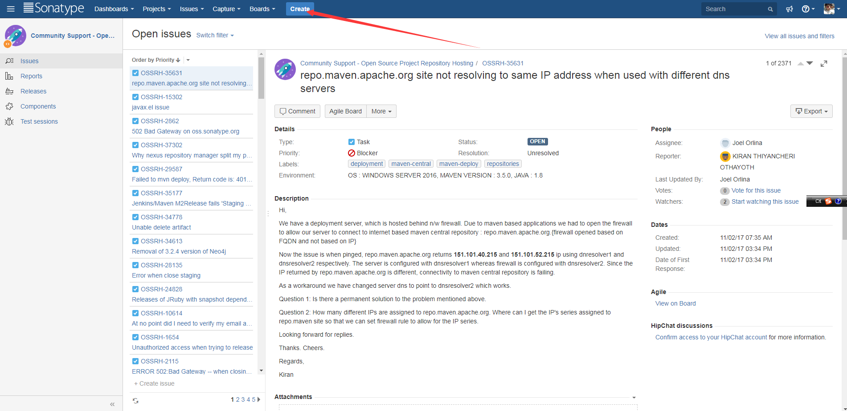
Task: Open the help question mark menu
Action: pos(808,9)
